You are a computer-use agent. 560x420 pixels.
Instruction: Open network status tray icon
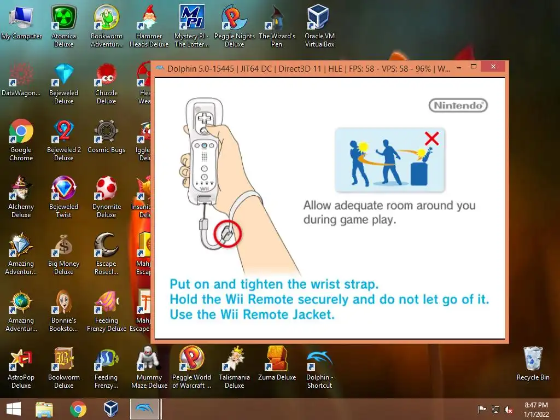[x=495, y=409]
